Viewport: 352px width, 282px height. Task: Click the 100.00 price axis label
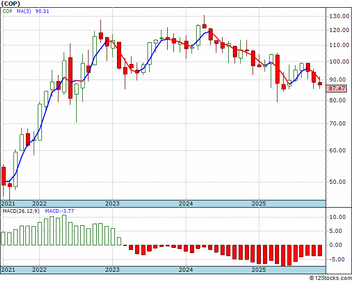(339, 61)
